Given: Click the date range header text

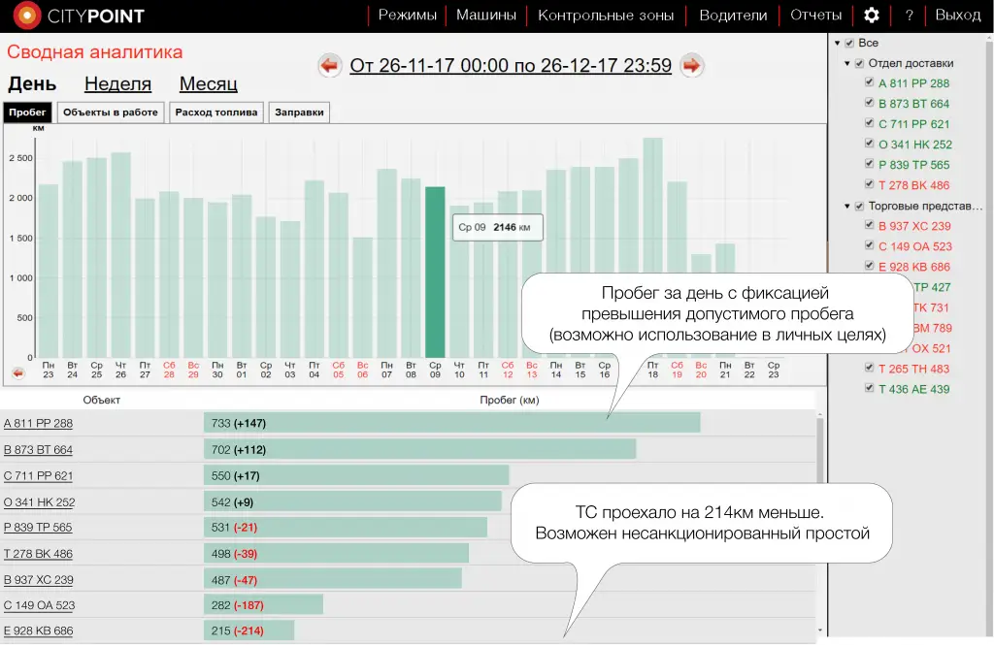Looking at the screenshot, I should click(x=511, y=66).
